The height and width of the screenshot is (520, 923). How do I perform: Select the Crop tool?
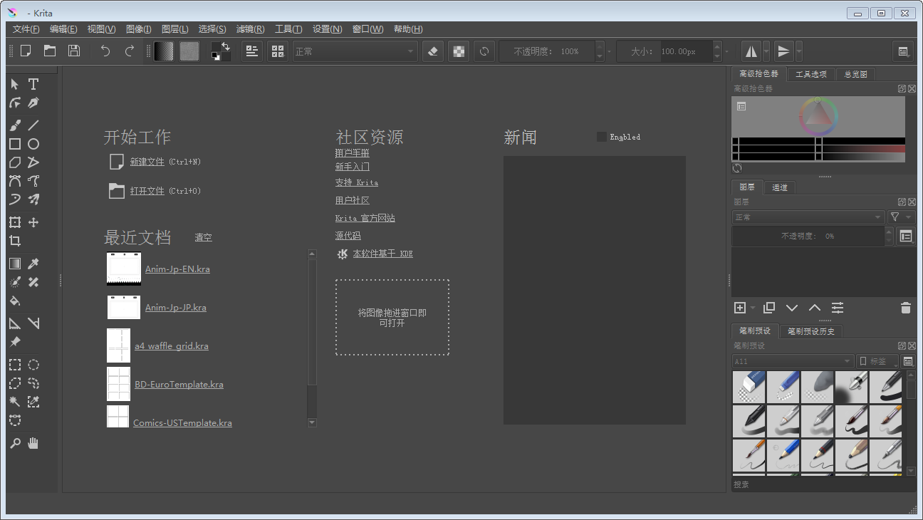click(x=15, y=241)
